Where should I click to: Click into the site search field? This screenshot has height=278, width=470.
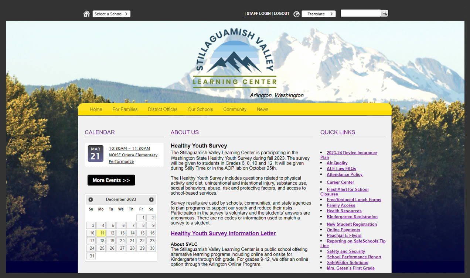pyautogui.click(x=361, y=13)
